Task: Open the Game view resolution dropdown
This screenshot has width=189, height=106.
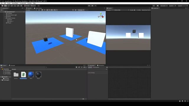Action: coord(122,10)
